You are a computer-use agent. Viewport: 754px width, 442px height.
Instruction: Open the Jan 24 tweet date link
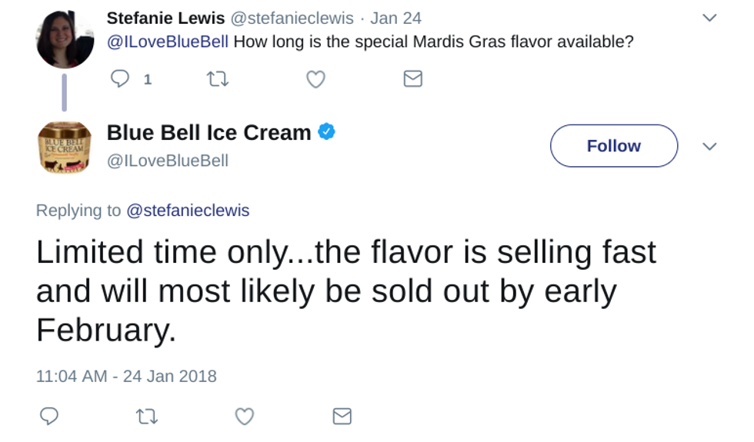pos(395,18)
